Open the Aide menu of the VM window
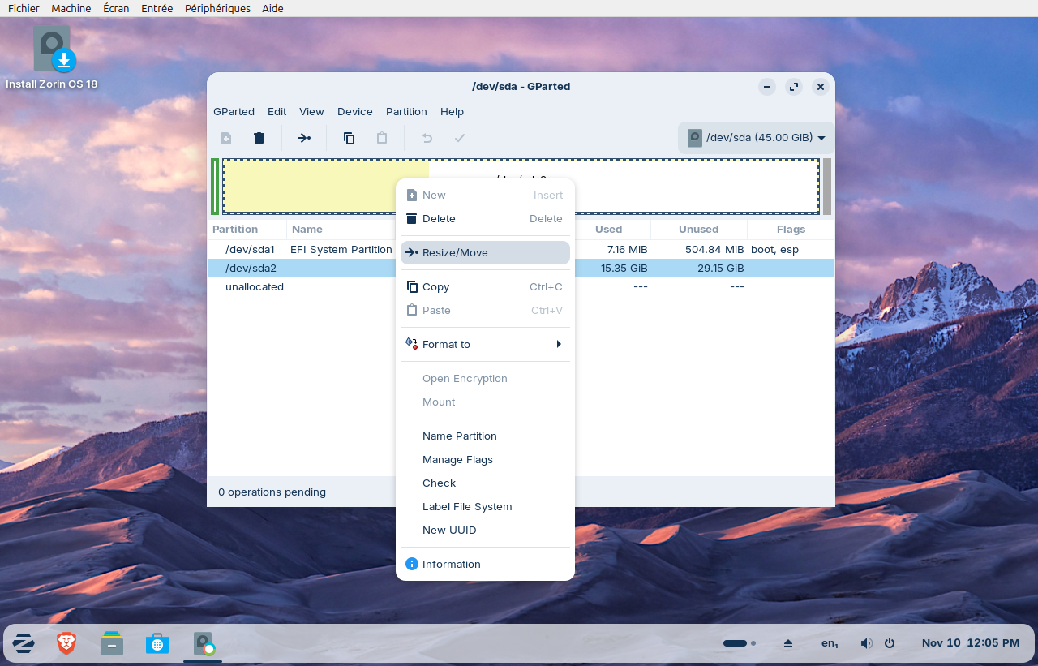This screenshot has height=666, width=1038. (x=272, y=8)
